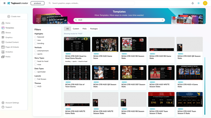Click the template search magnifier icon
Image resolution: width=211 pixels, height=118 pixels.
click(76, 20)
